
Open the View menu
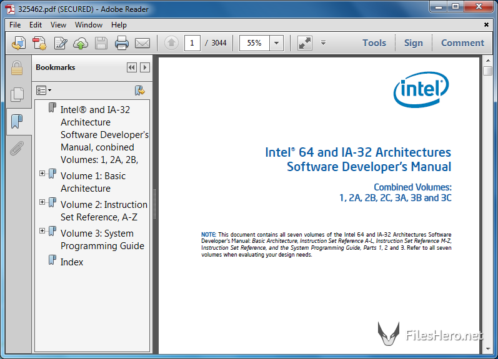58,25
